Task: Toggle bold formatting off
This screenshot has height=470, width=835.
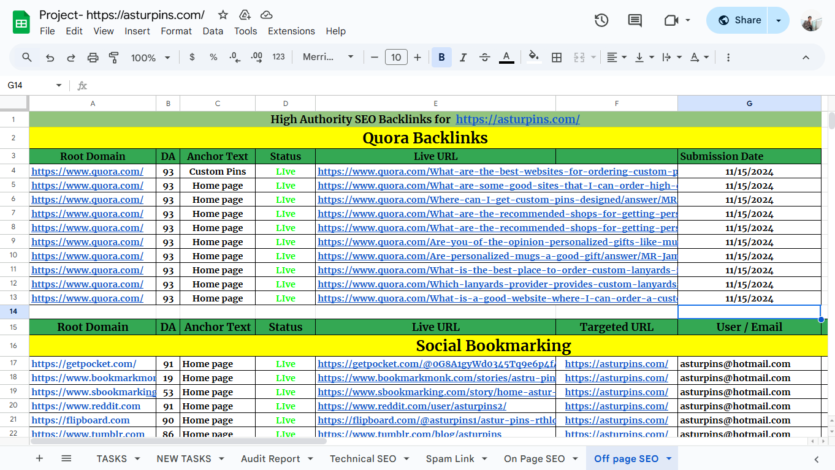Action: (x=441, y=57)
